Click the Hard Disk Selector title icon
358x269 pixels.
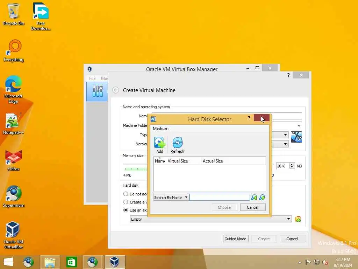click(x=153, y=119)
